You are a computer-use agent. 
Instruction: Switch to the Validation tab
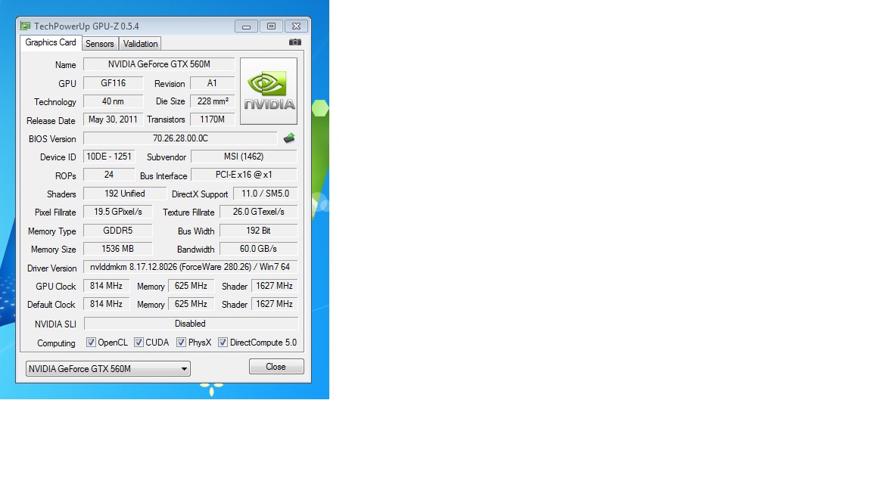coord(140,44)
